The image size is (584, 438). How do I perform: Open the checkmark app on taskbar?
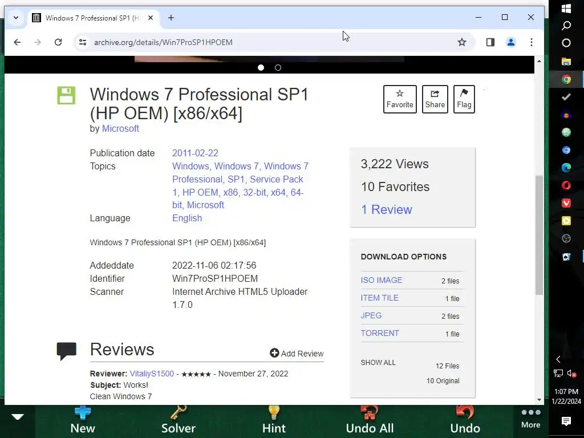click(566, 97)
